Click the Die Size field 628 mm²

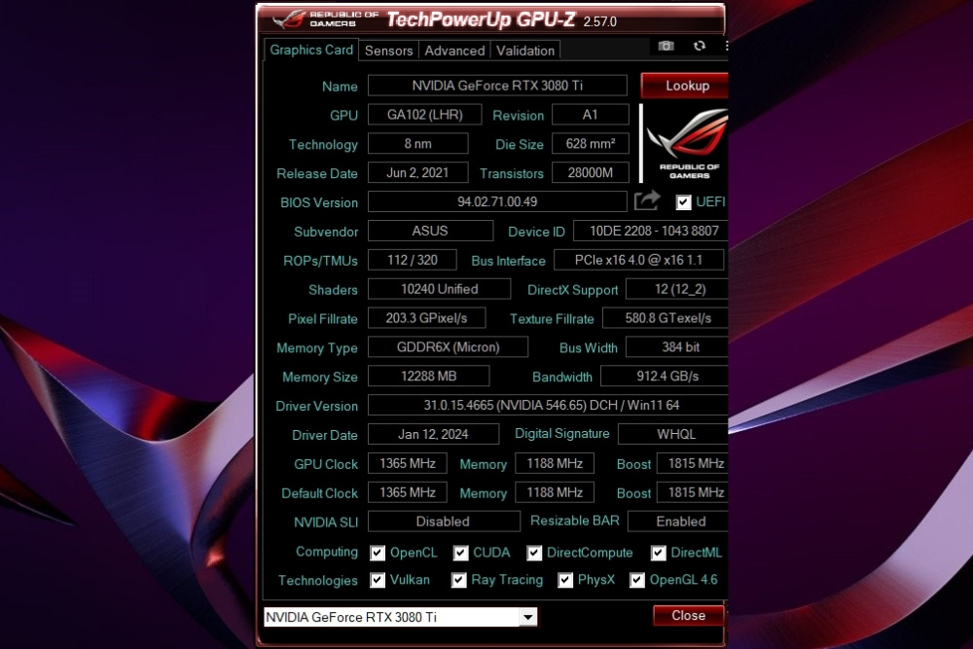(x=591, y=144)
